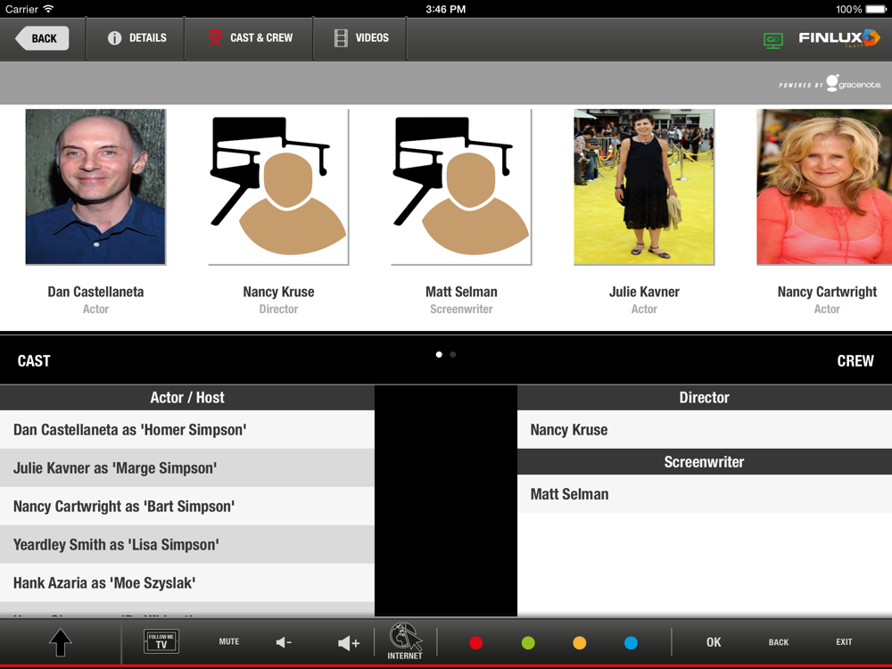Lower volume with the speaker minus icon

point(284,643)
